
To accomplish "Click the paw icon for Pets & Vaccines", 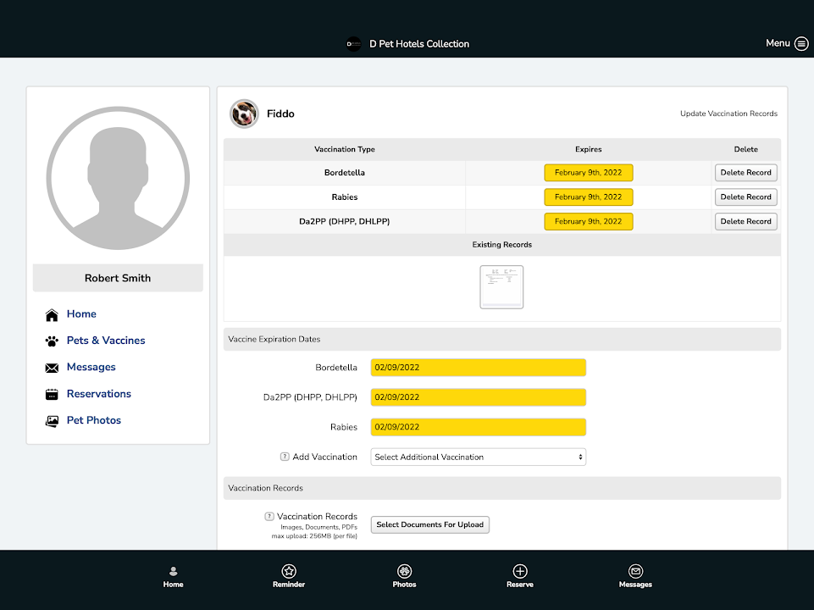I will 52,341.
